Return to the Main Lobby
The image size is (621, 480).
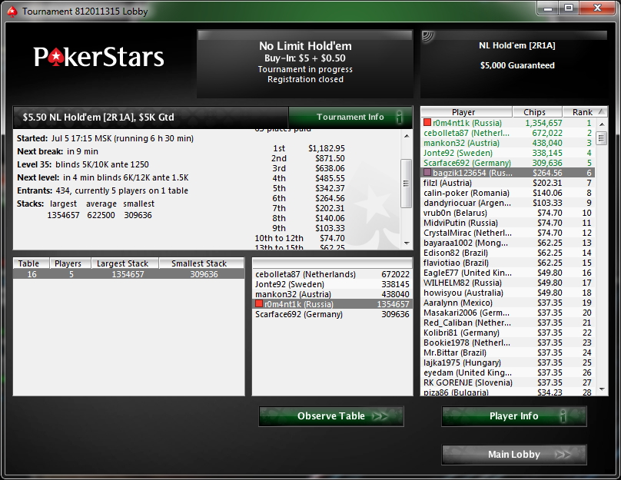coord(513,455)
